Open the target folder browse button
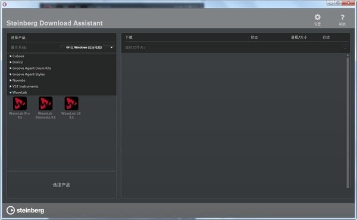This screenshot has width=357, height=220. [345, 48]
